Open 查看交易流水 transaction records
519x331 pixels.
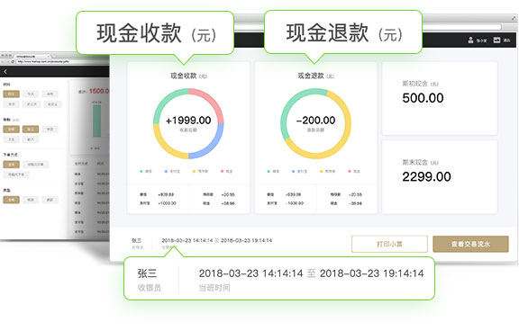point(470,244)
